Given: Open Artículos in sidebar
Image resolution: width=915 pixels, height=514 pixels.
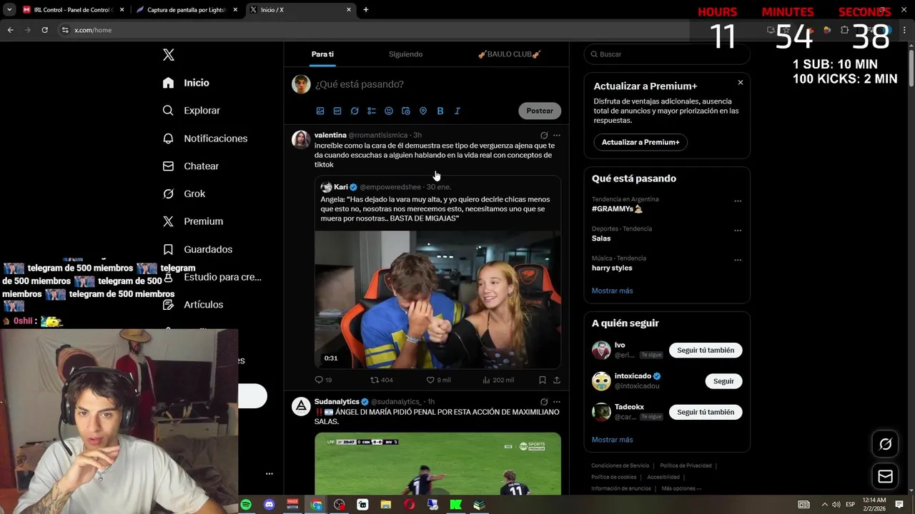Looking at the screenshot, I should pyautogui.click(x=192, y=304).
